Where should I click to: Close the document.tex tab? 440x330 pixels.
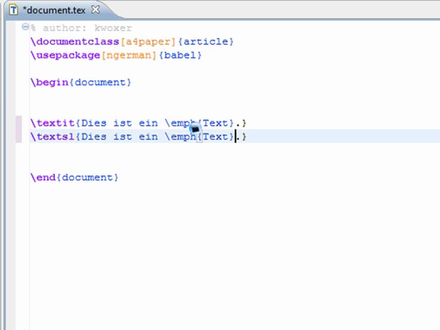(x=95, y=10)
